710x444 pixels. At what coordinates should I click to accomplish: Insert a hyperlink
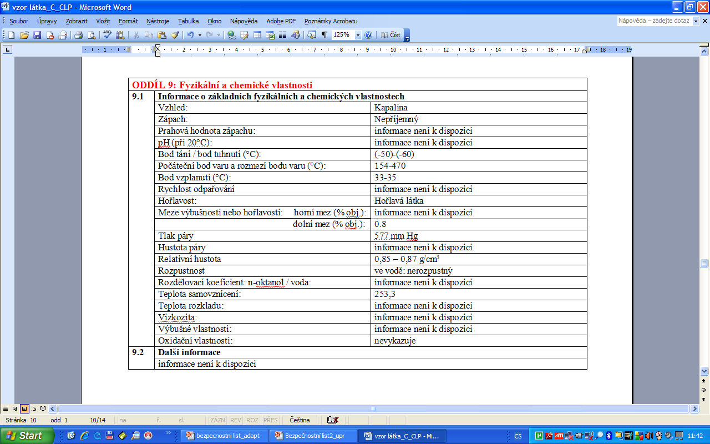point(232,35)
